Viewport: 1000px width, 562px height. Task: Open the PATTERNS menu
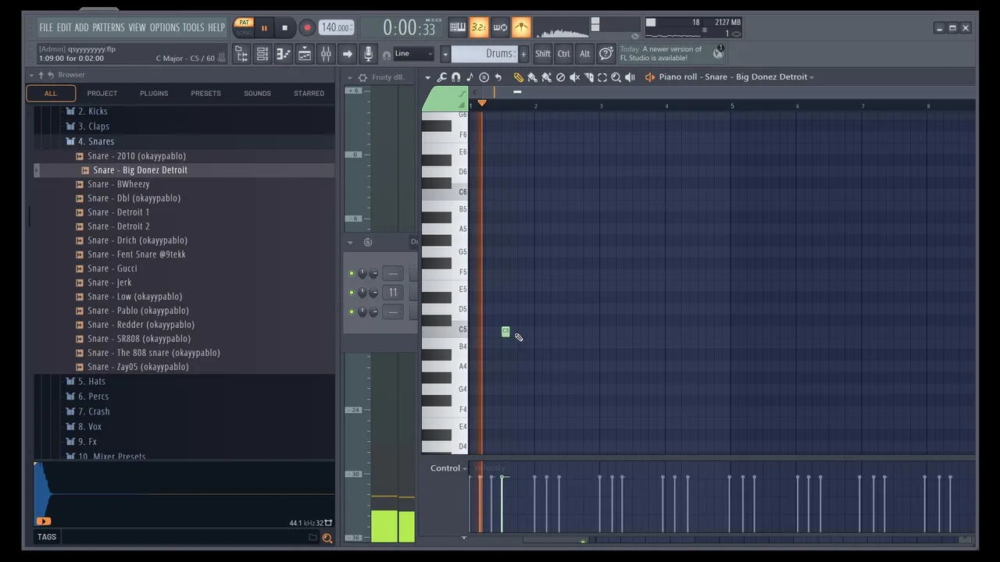click(109, 27)
